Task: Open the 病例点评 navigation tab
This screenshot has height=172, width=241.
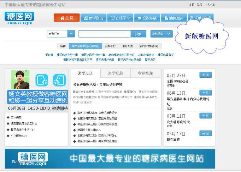Action: tap(174, 18)
